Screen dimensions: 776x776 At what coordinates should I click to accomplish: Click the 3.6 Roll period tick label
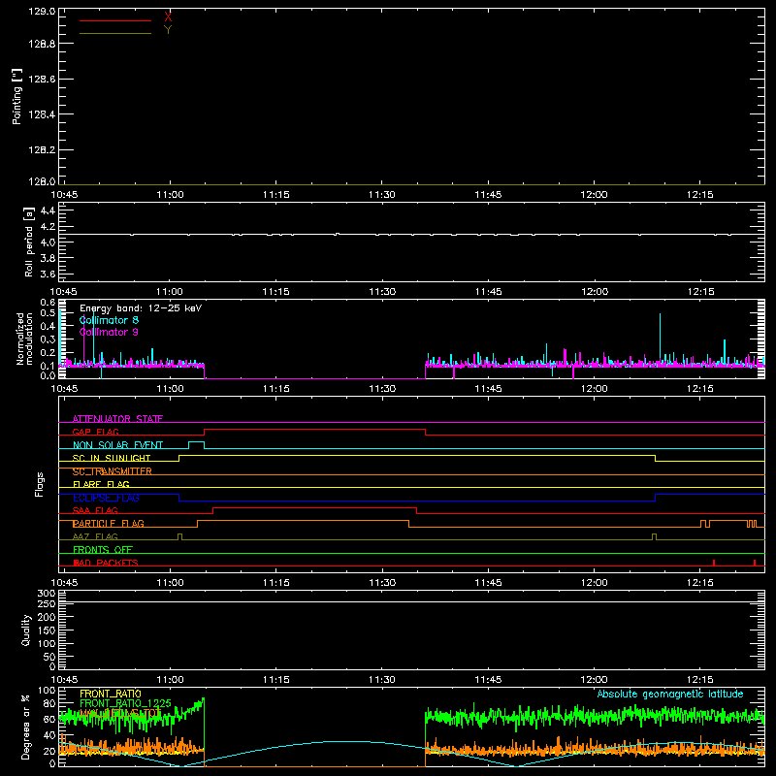pyautogui.click(x=48, y=274)
